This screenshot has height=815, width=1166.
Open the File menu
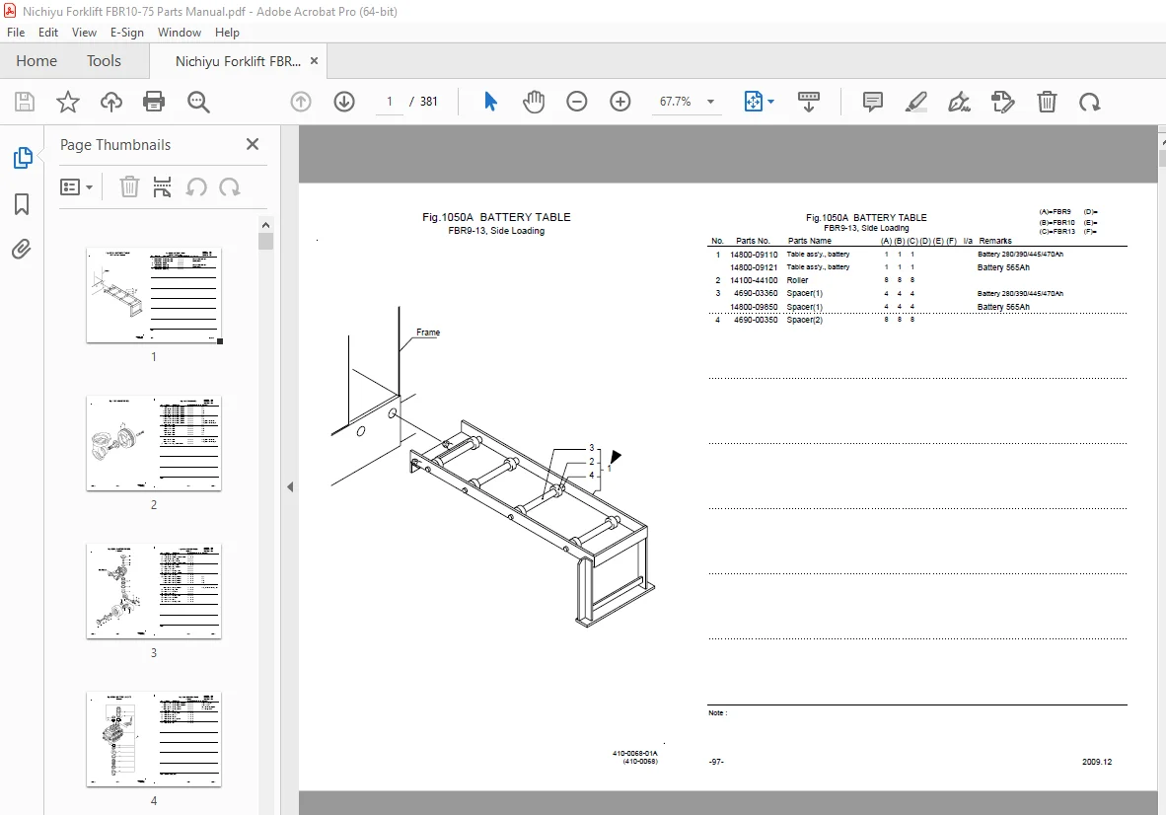16,33
